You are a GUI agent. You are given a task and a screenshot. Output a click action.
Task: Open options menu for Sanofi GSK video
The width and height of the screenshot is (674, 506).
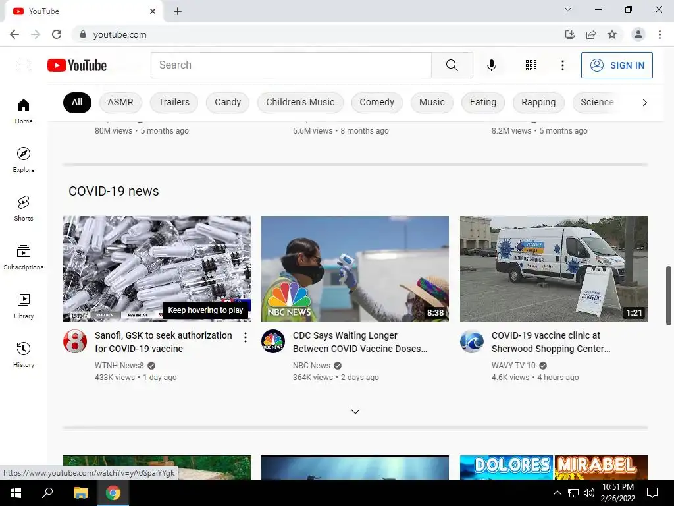pyautogui.click(x=245, y=337)
